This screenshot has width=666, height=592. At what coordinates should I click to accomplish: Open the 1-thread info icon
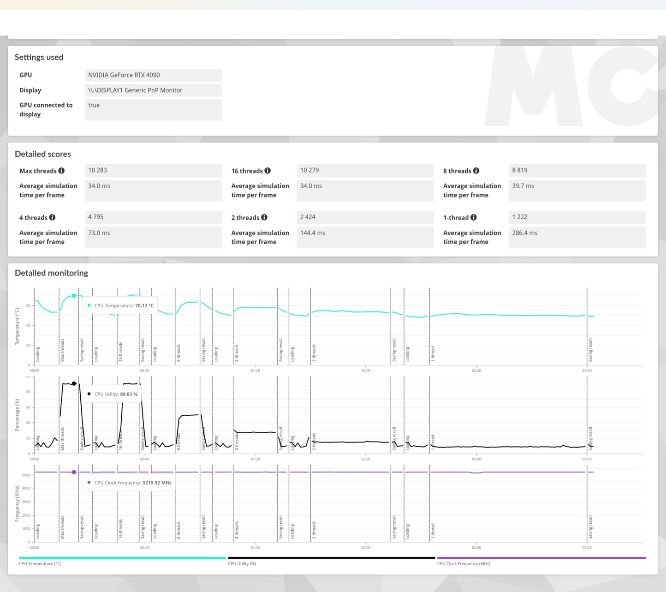pos(474,217)
